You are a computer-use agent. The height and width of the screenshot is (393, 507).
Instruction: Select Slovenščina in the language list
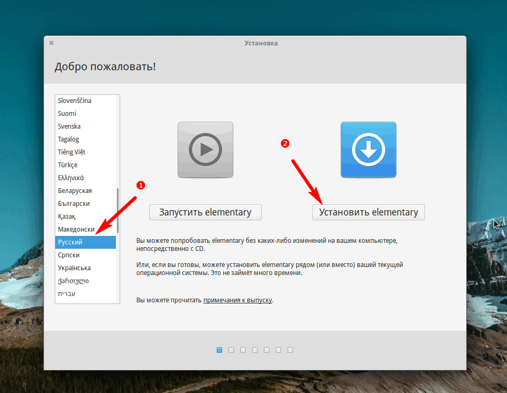pyautogui.click(x=85, y=100)
